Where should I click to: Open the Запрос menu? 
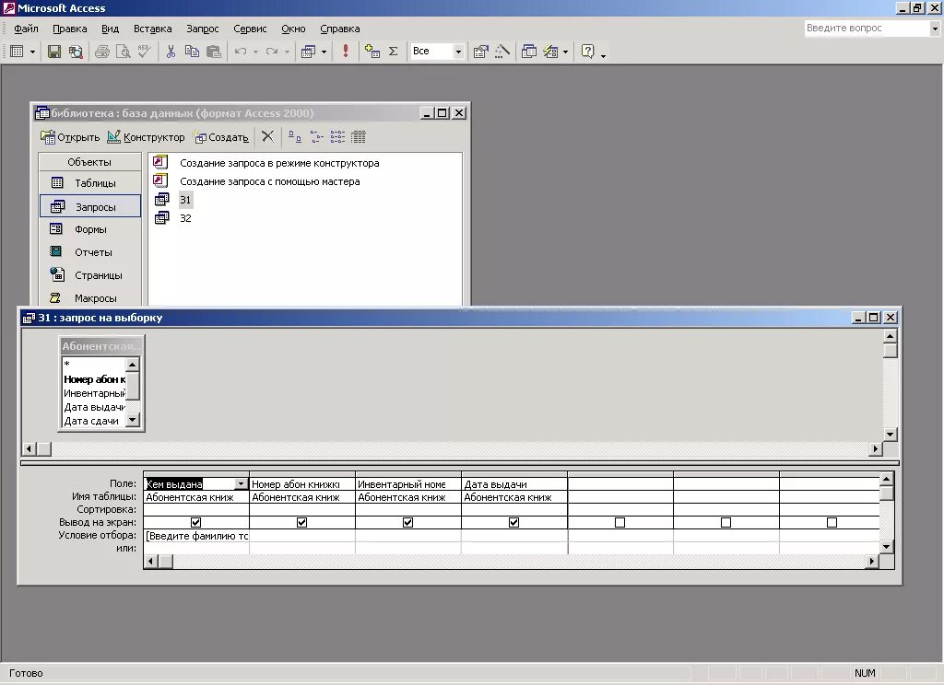click(x=202, y=29)
